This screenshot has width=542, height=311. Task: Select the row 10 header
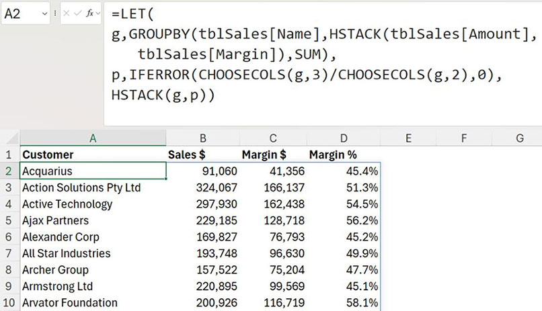[x=9, y=303]
